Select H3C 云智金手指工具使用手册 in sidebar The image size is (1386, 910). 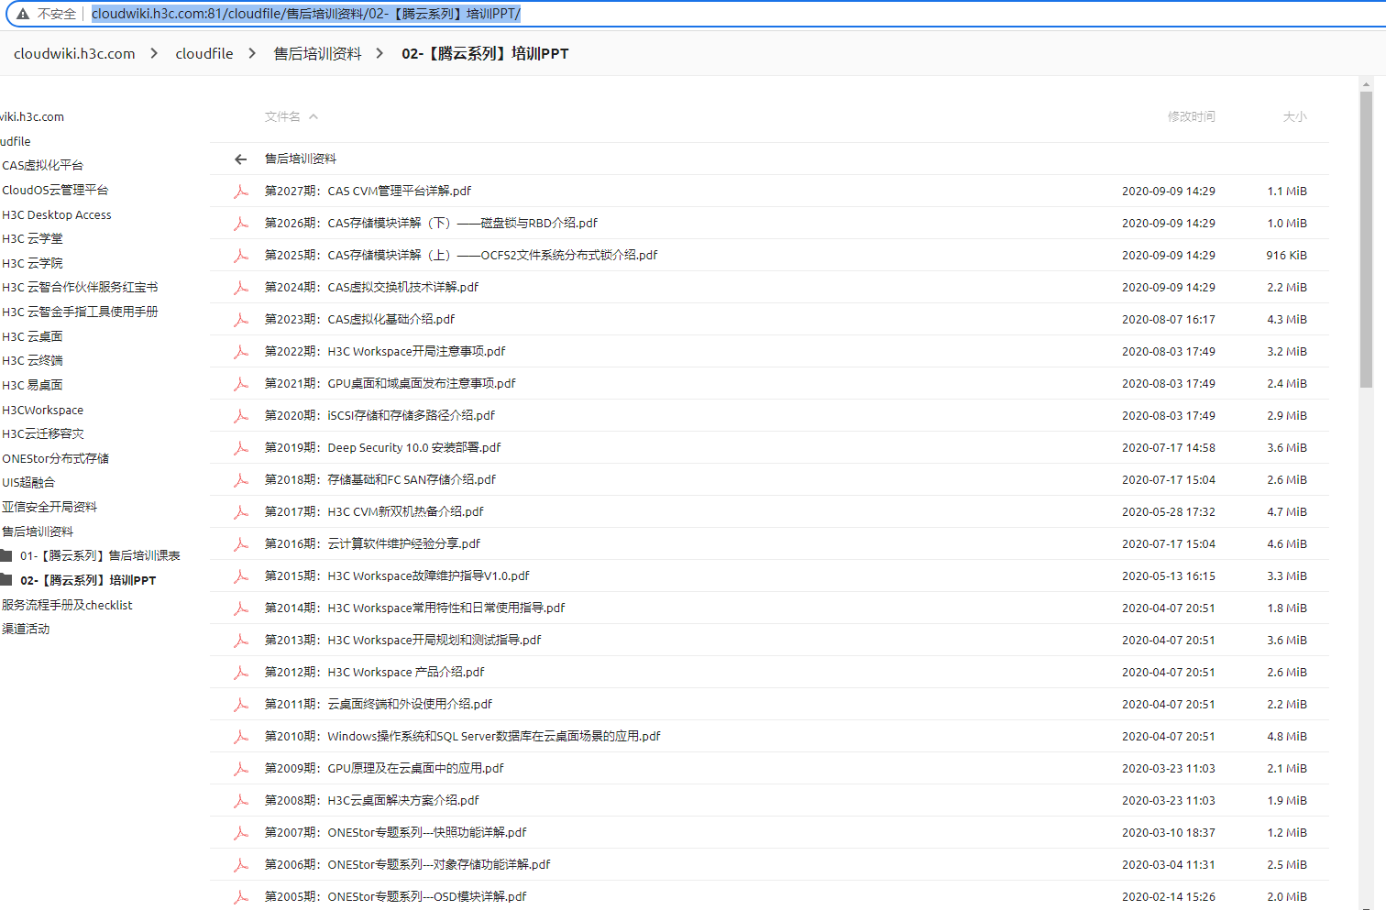tap(80, 312)
